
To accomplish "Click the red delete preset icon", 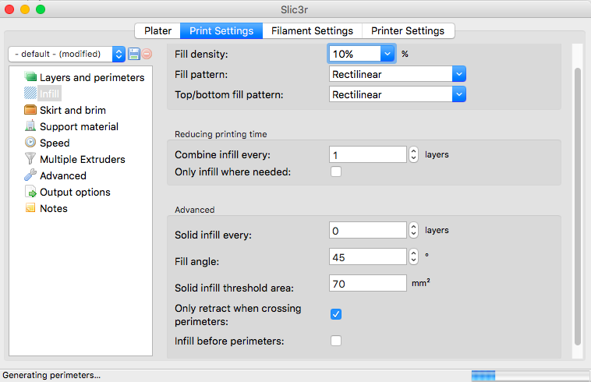I will pos(147,54).
